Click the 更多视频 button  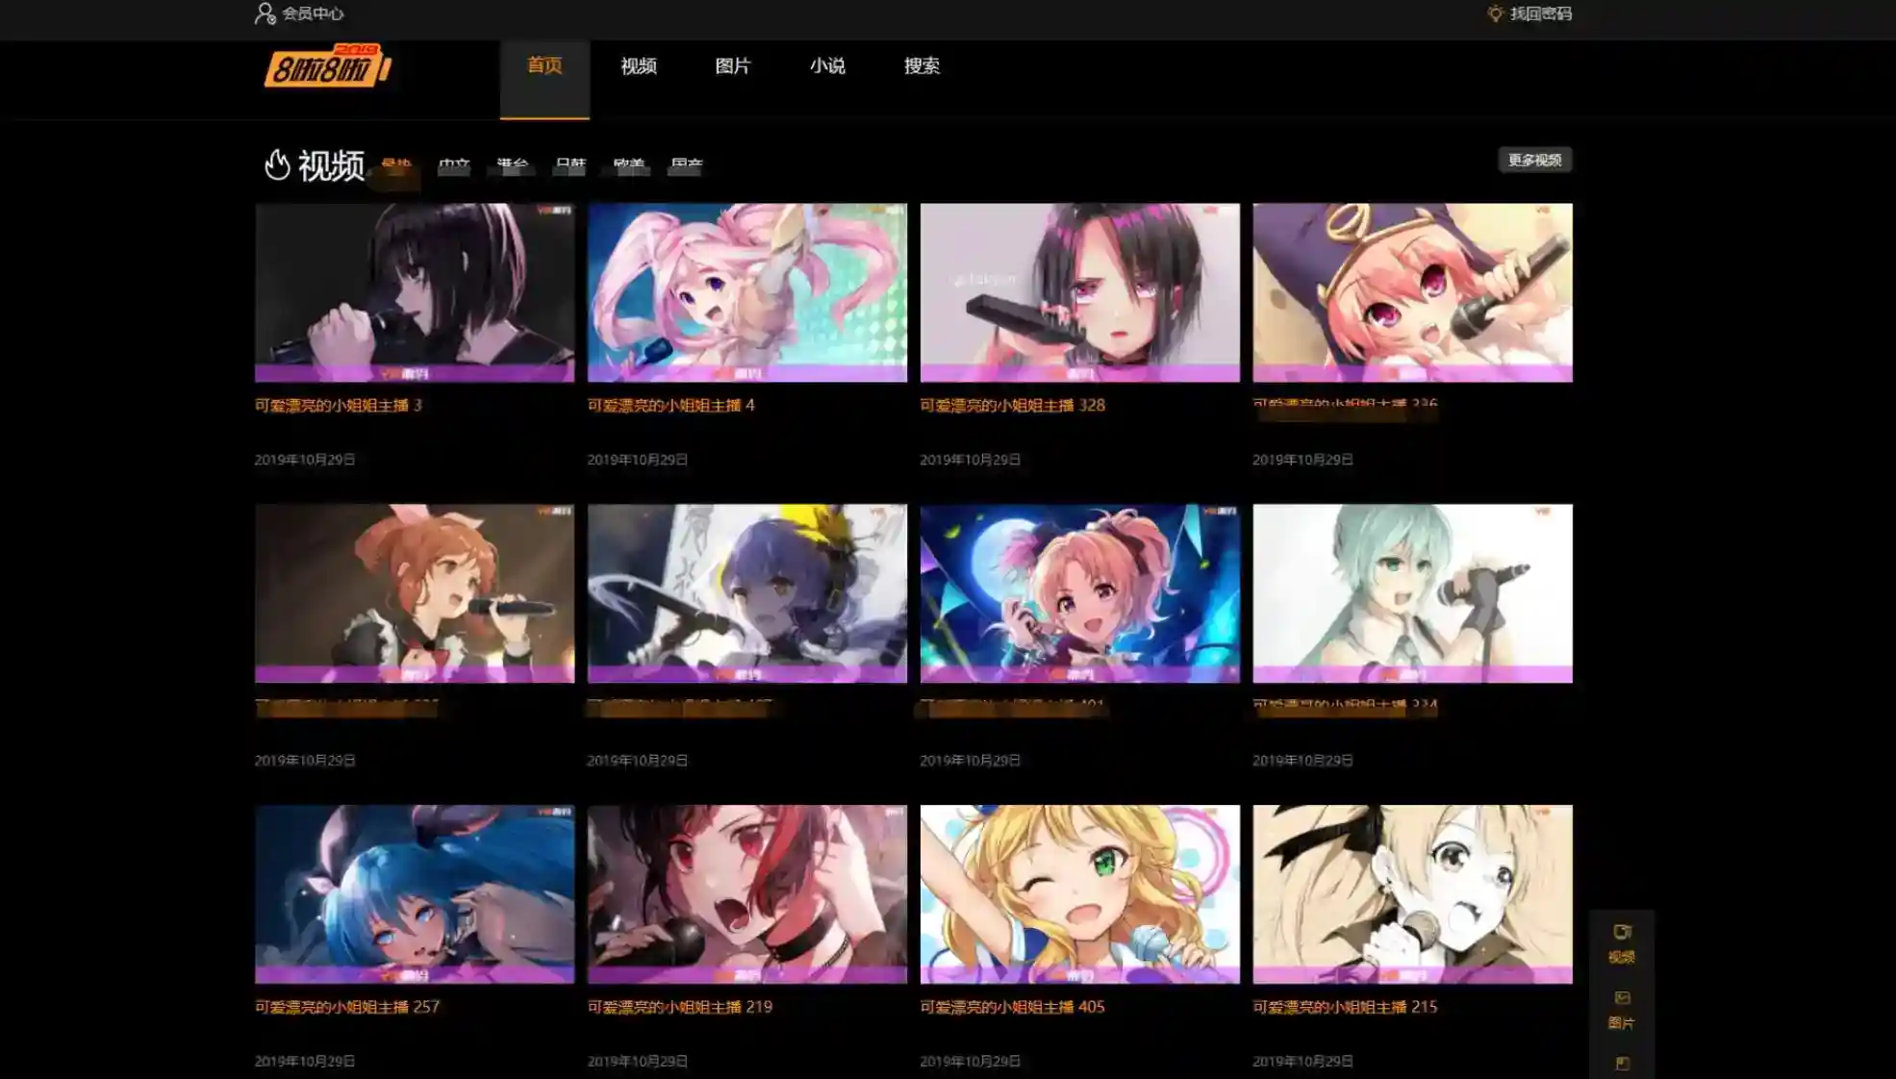click(1534, 160)
